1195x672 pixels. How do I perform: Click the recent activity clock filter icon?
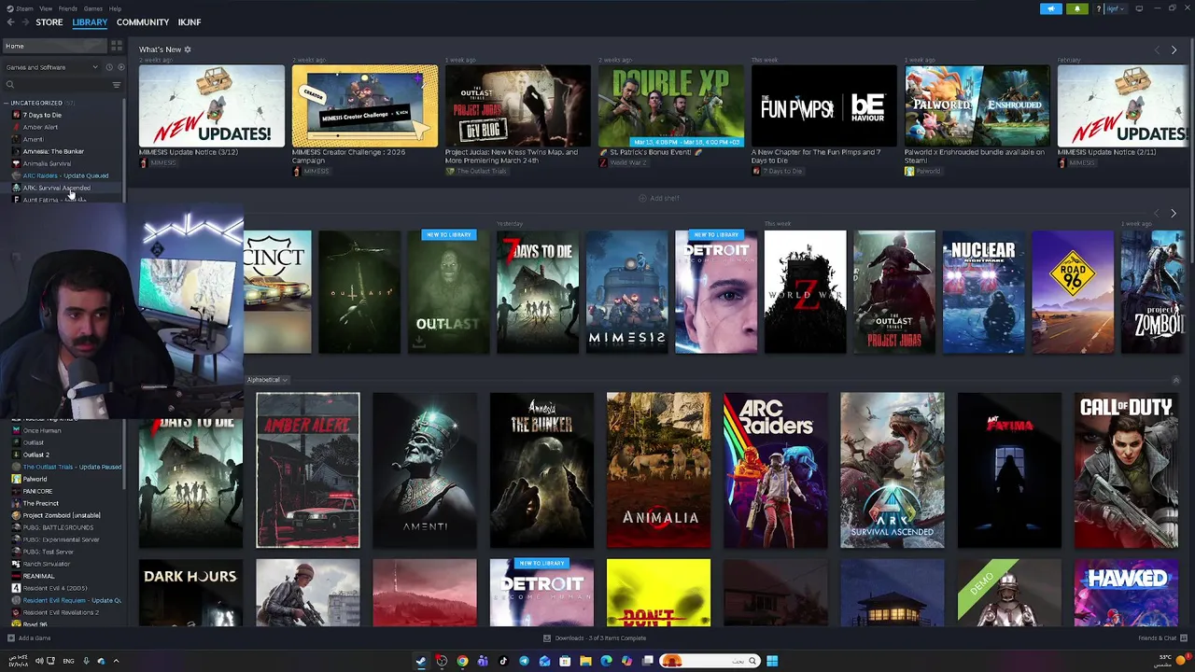[x=108, y=67]
